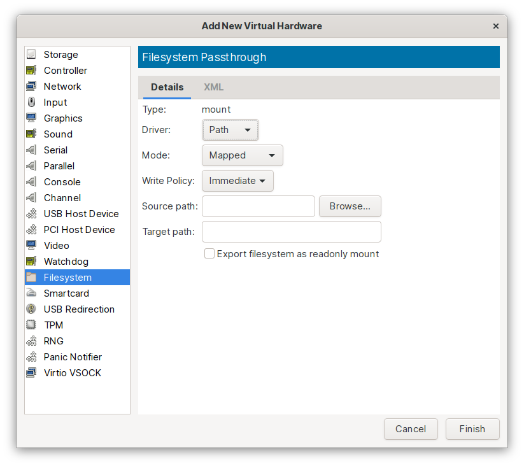Click inside the Target path field
This screenshot has width=524, height=466.
pos(290,231)
